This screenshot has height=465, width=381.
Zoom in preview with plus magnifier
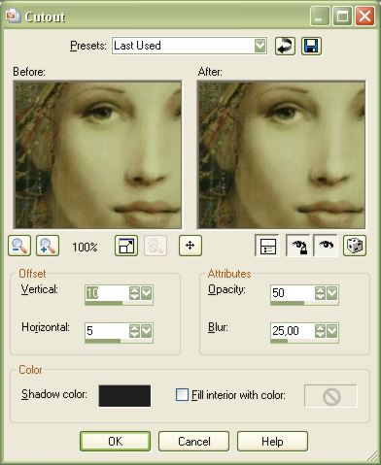(x=48, y=246)
